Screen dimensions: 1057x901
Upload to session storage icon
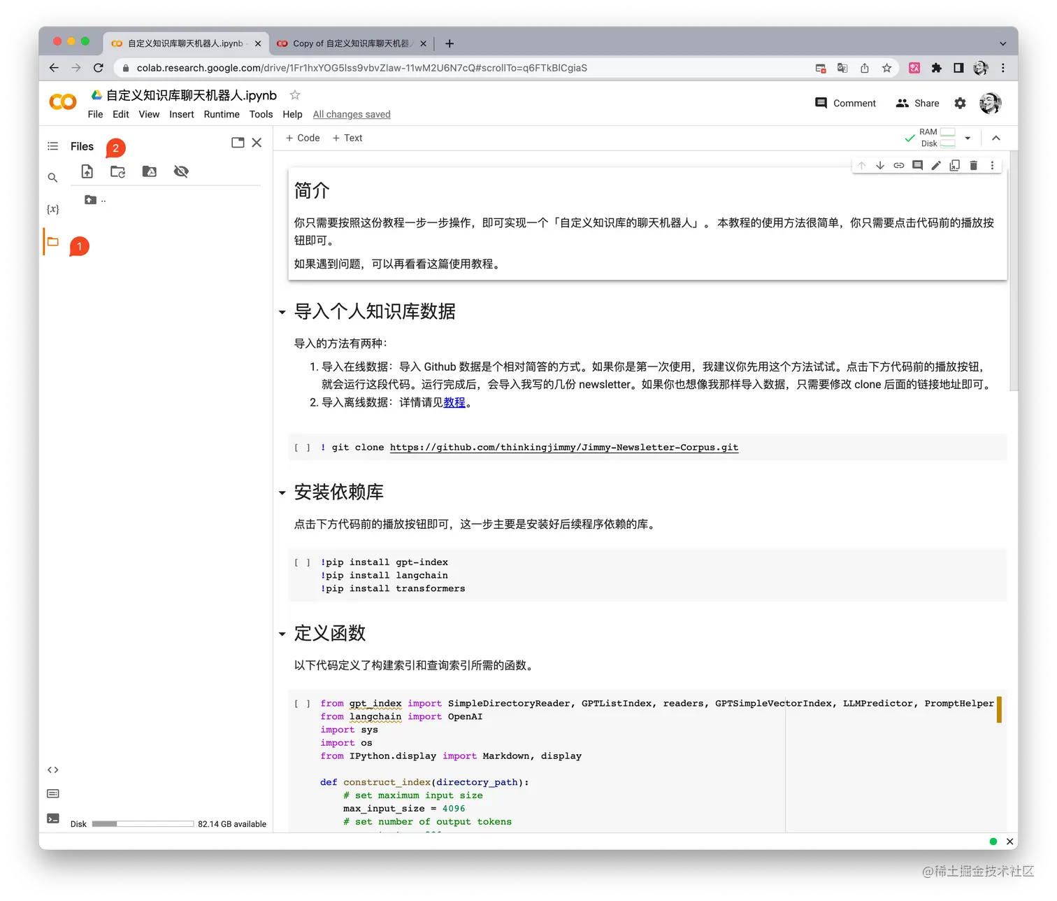(87, 171)
